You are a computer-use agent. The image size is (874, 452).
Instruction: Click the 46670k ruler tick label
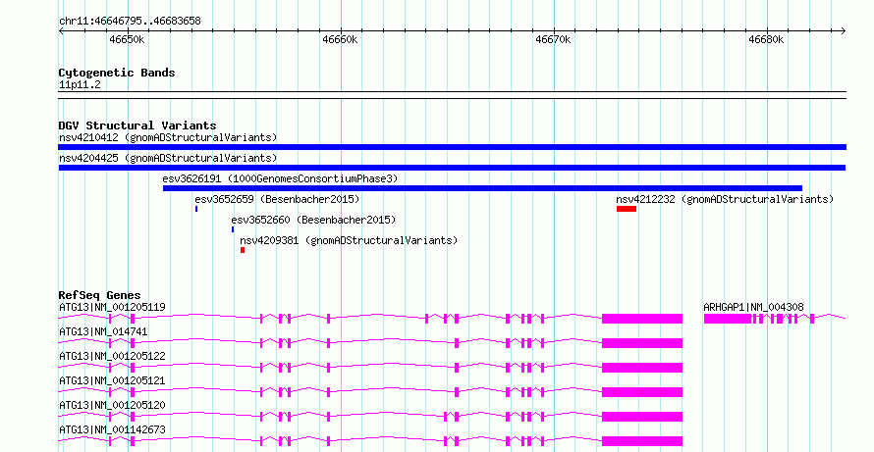553,39
